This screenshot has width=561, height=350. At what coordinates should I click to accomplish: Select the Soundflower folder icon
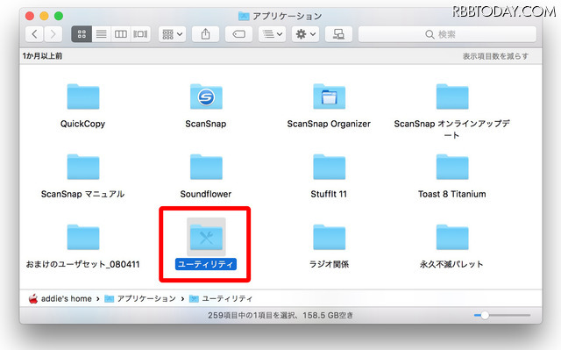[x=206, y=167]
